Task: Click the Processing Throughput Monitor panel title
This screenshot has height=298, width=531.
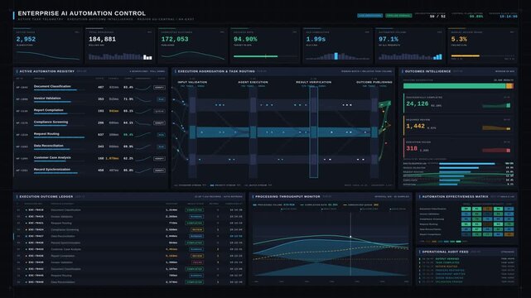Action: pyautogui.click(x=287, y=196)
